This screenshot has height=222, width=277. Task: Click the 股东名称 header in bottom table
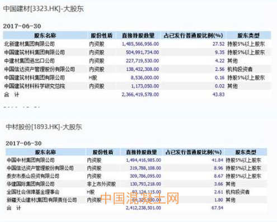point(45,152)
